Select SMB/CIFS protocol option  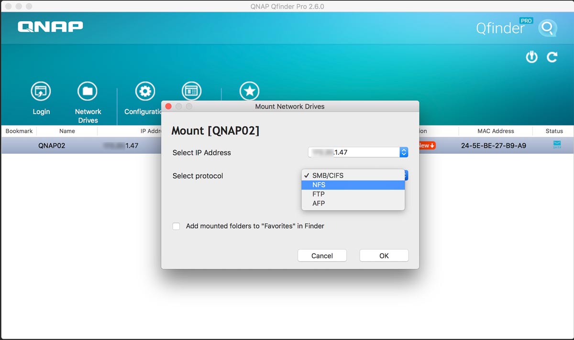coord(353,175)
